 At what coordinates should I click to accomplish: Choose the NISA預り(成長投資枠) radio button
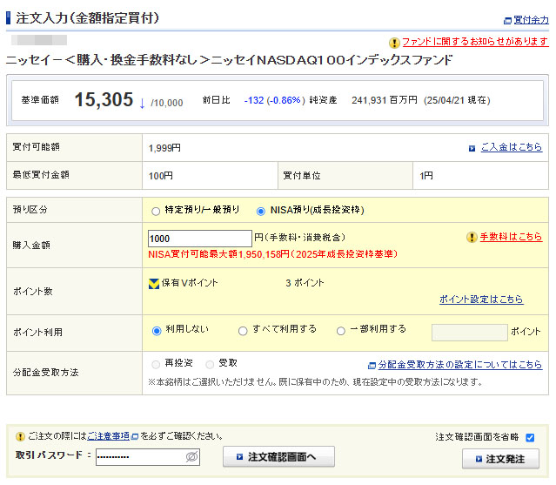[261, 211]
